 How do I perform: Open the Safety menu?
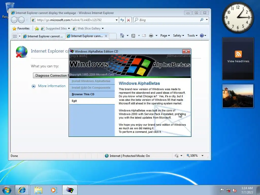[x=178, y=36]
